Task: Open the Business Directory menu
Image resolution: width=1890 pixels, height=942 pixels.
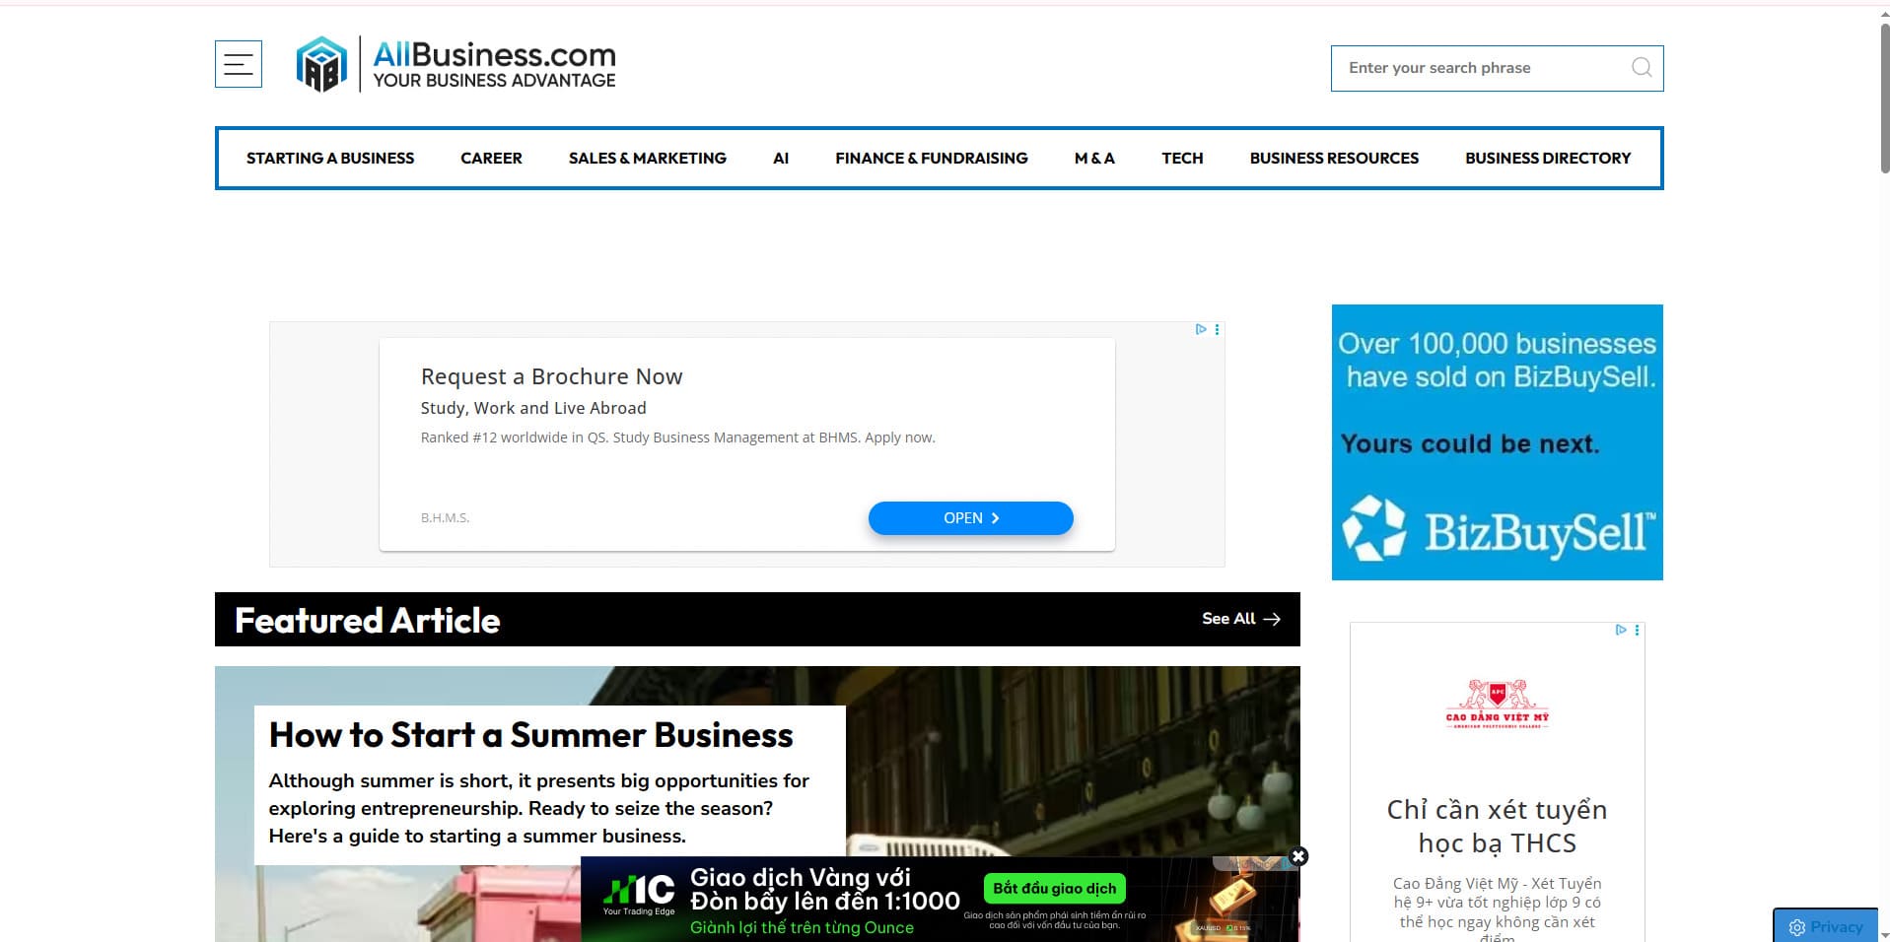Action: point(1548,158)
